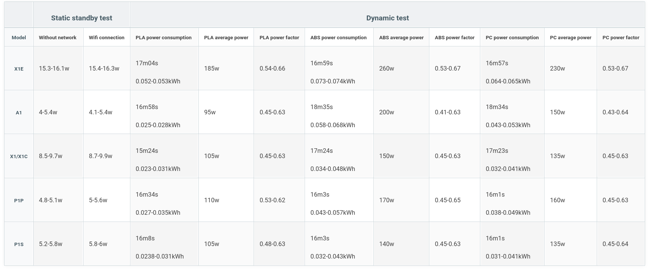Image resolution: width=650 pixels, height=274 pixels.
Task: Click the 0.48-0.63 PLA power factor cell
Action: pos(272,244)
